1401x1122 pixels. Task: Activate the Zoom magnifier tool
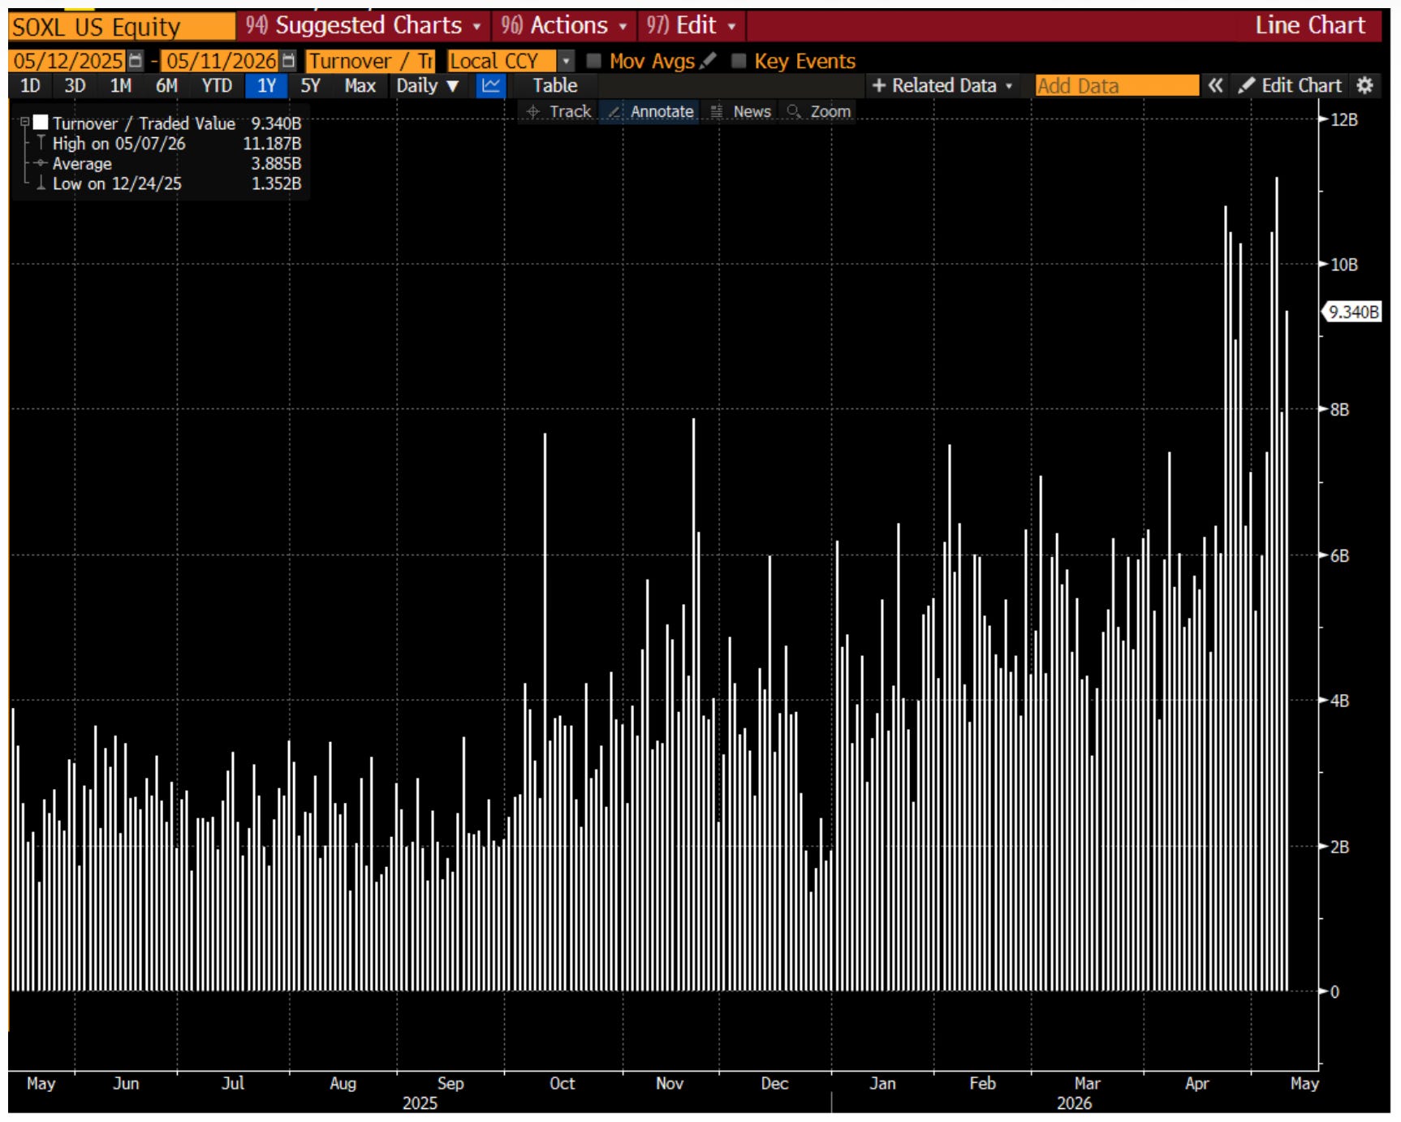(819, 111)
